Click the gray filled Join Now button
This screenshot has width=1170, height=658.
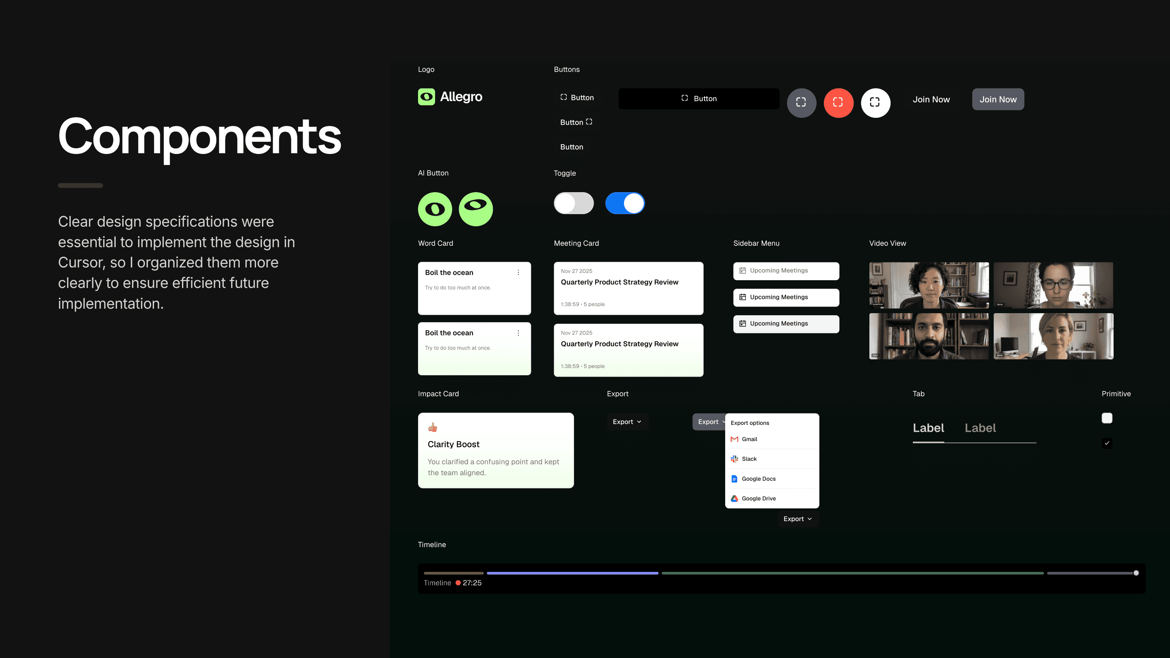tap(998, 99)
